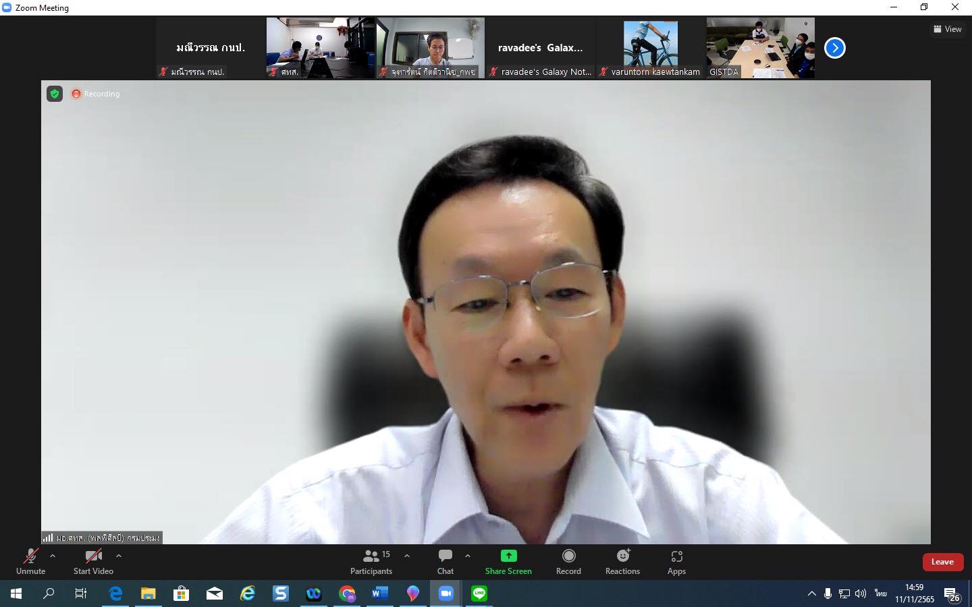972x607 pixels.
Task: Open Webex icon on taskbar
Action: pos(314,594)
